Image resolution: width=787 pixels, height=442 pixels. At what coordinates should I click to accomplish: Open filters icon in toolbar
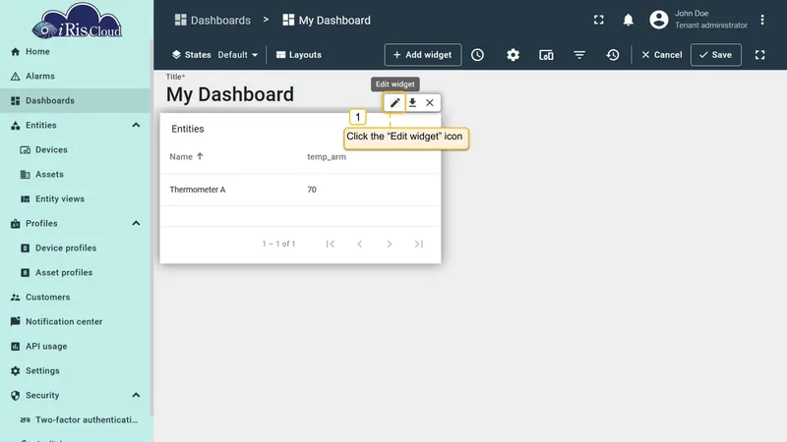coord(579,55)
